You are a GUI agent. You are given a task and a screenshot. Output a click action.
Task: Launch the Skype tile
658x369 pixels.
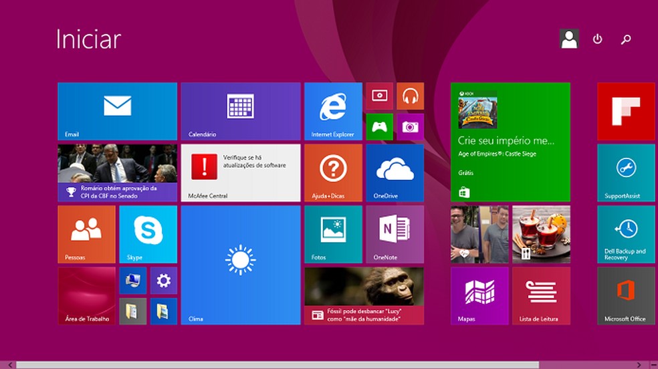(x=148, y=235)
